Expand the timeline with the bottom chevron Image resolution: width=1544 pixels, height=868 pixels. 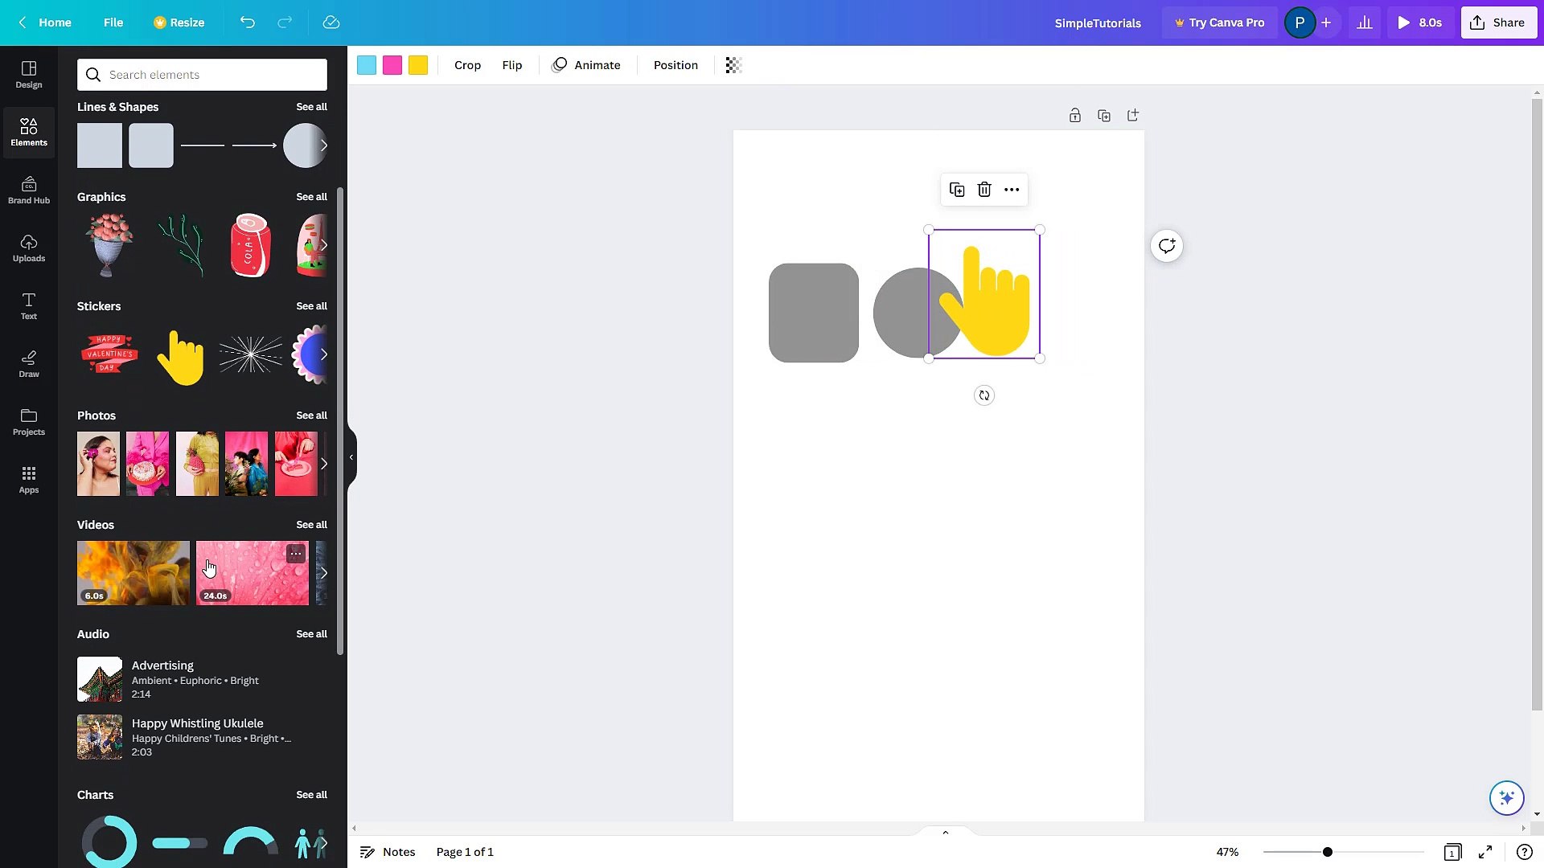coord(945,832)
